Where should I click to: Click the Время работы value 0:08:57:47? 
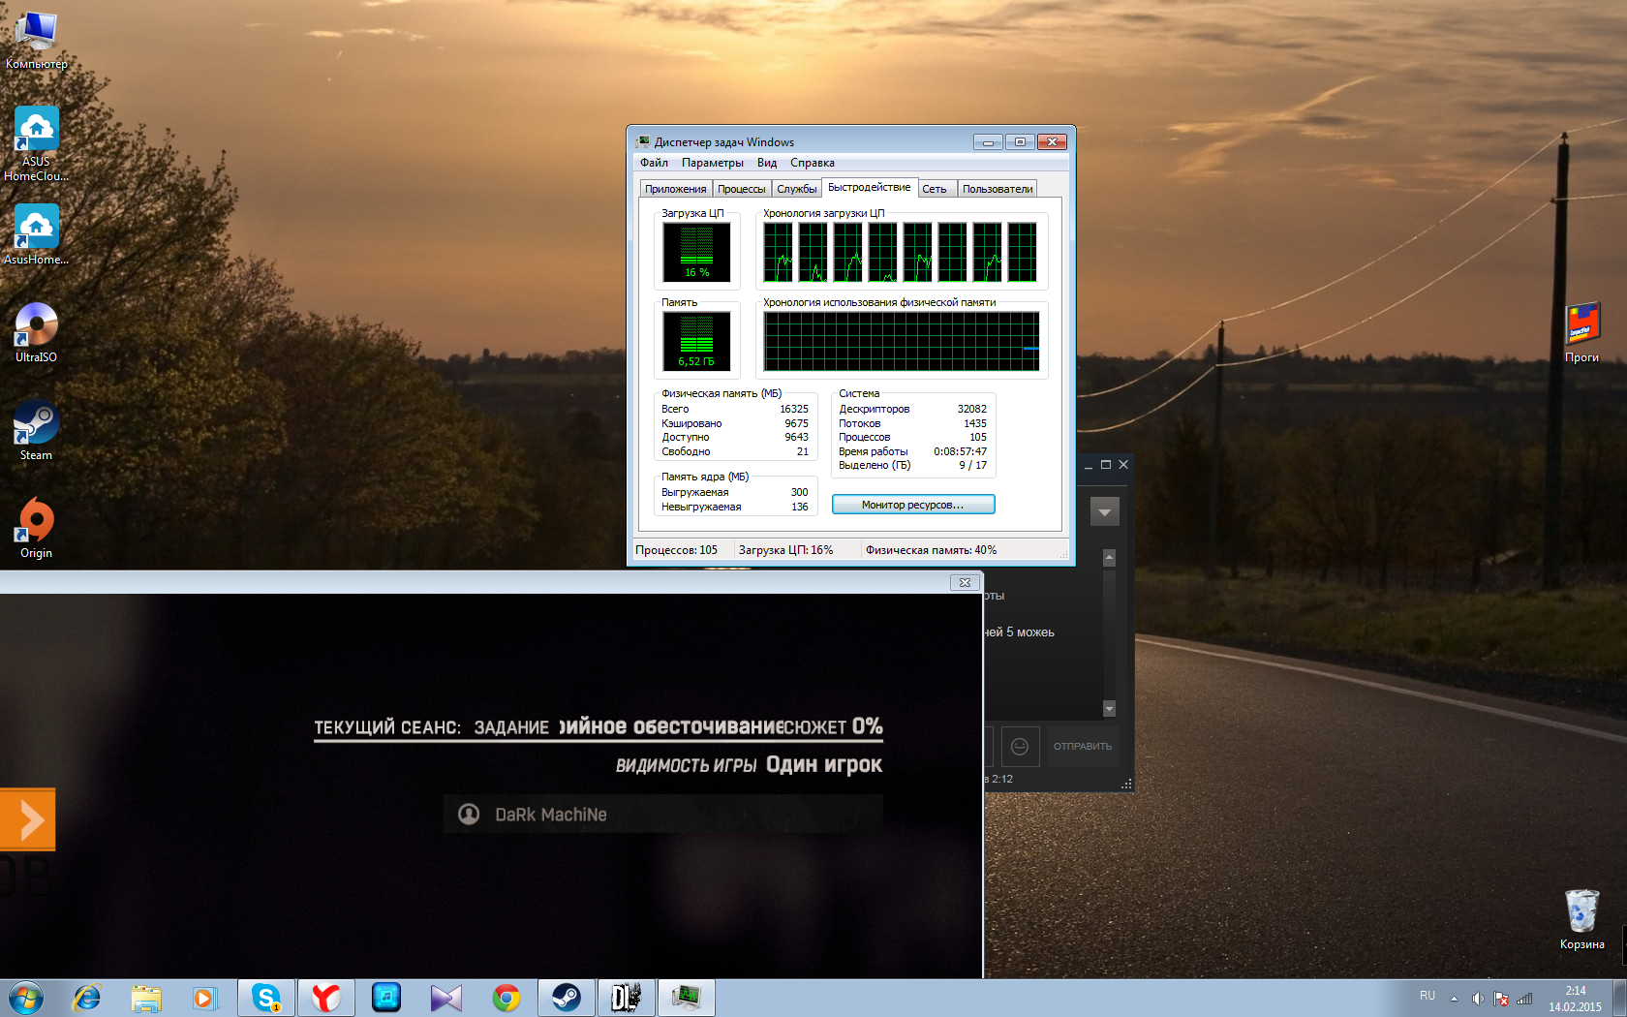click(961, 451)
